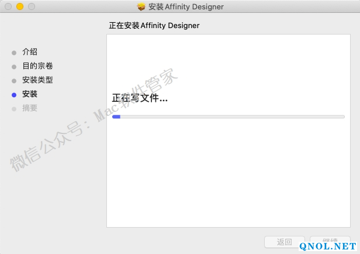This screenshot has height=254, width=360.
Task: Click the gray disabled zoom window button
Action: coord(31,7)
